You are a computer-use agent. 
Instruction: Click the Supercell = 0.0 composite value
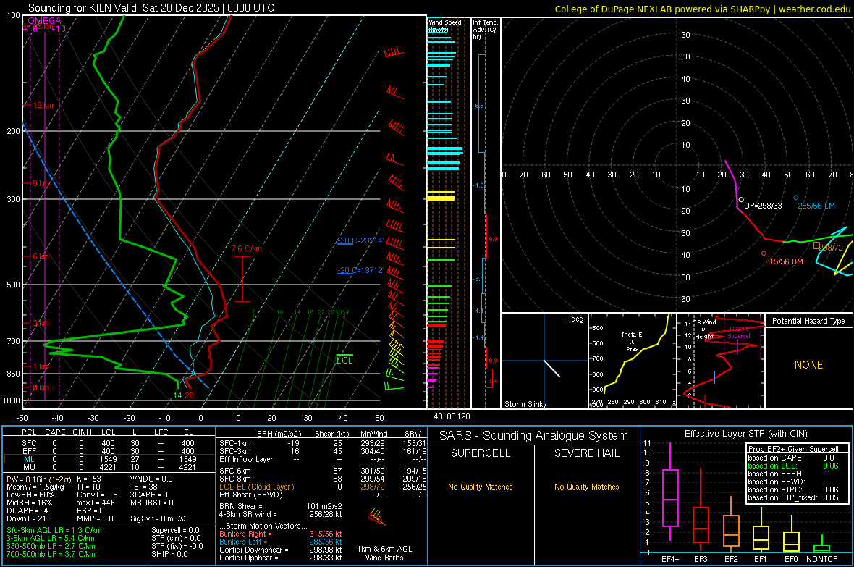click(x=175, y=530)
